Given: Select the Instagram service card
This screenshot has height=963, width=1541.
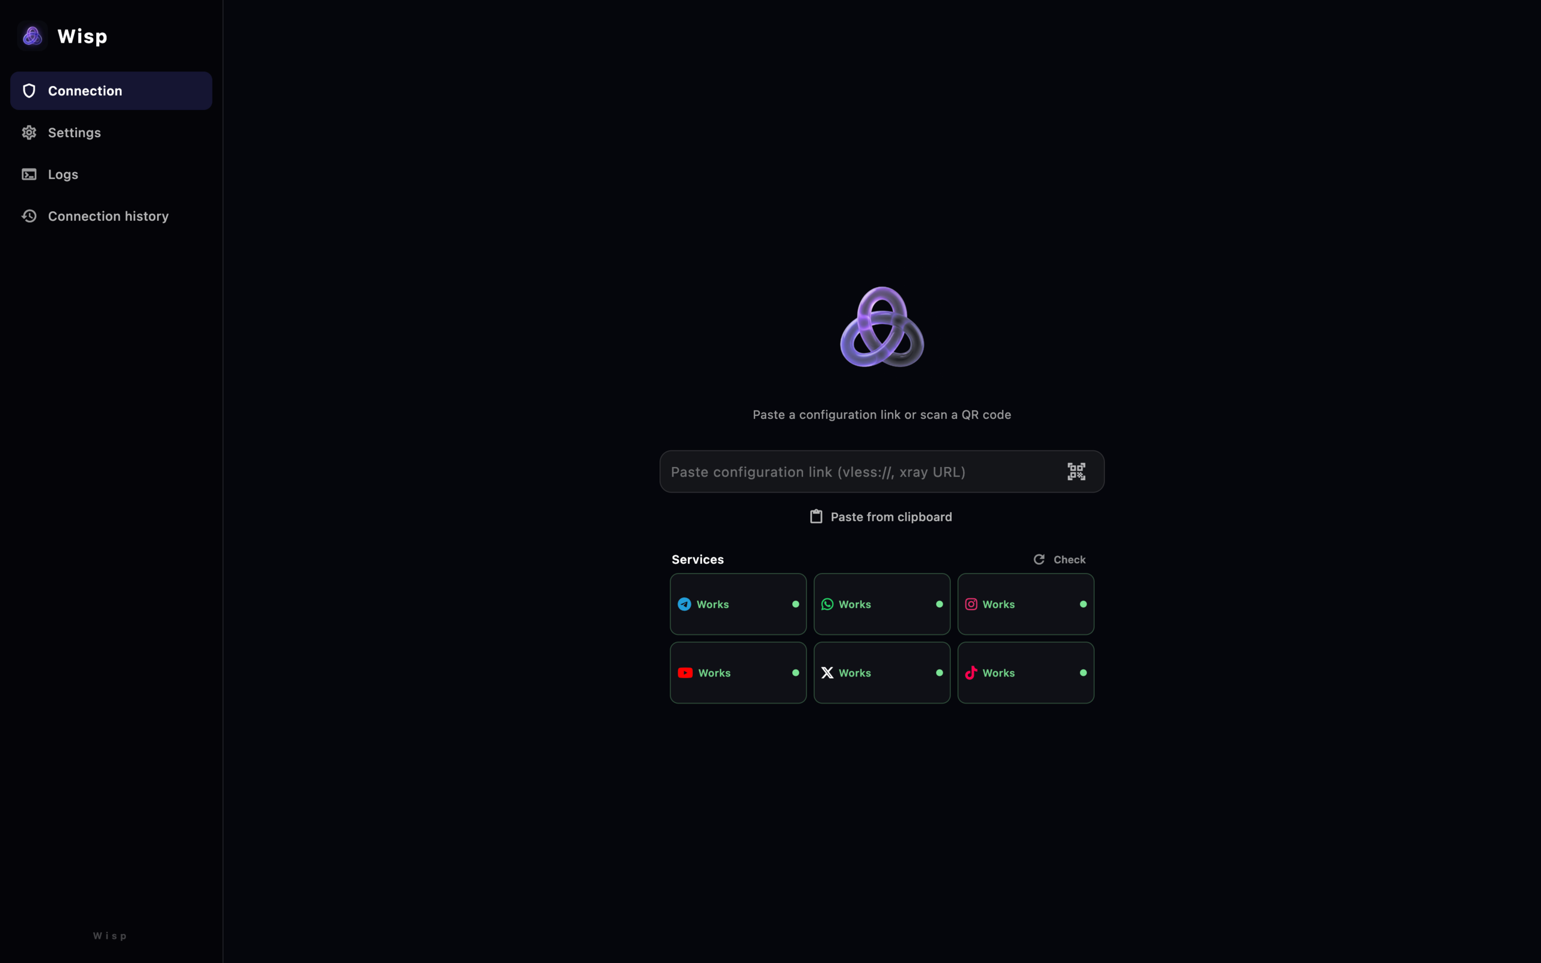Looking at the screenshot, I should (1026, 604).
